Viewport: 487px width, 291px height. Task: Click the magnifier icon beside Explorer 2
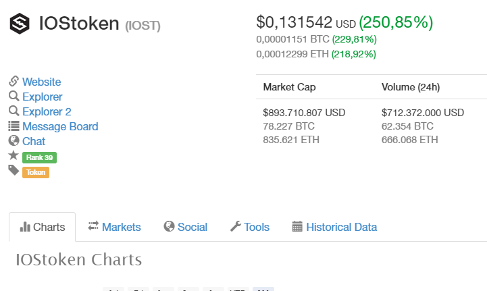pos(14,111)
